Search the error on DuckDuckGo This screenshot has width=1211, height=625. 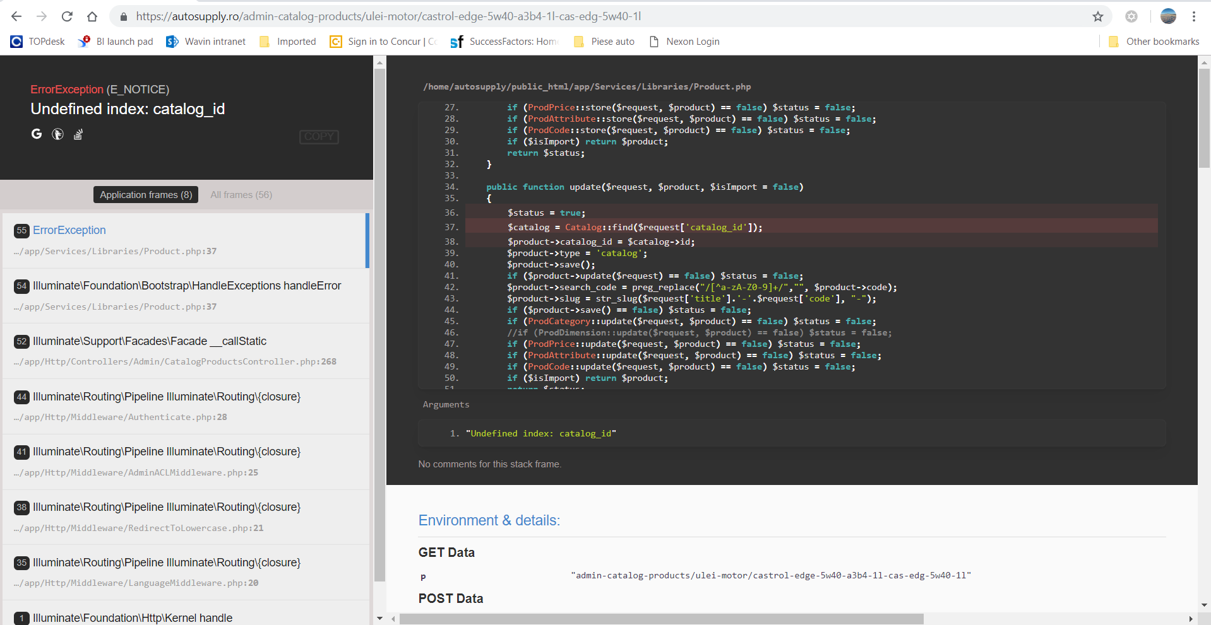coord(57,134)
